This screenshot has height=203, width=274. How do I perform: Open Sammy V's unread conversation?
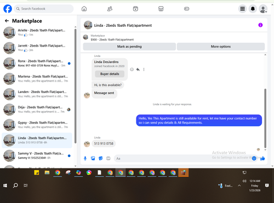[37, 155]
